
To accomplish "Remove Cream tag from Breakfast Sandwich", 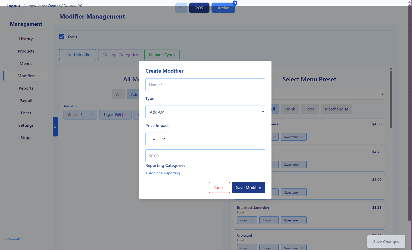I will click(253, 220).
